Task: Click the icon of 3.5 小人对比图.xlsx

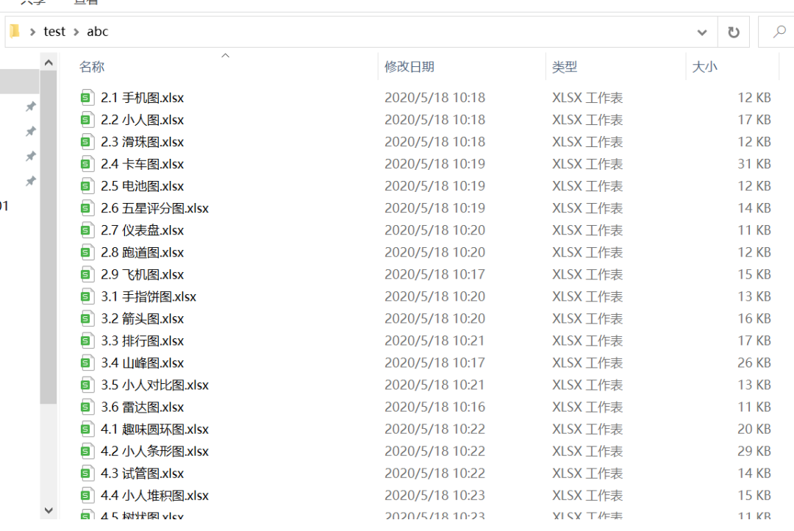Action: (87, 385)
